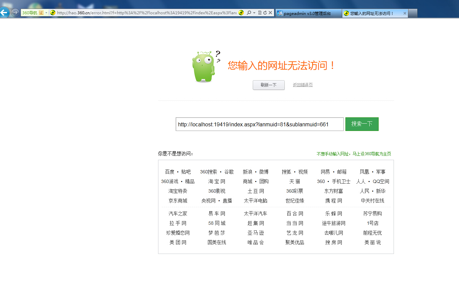Select the 您输入的网址无法访问 tab
Viewport: 459px width, 302px height.
click(372, 13)
